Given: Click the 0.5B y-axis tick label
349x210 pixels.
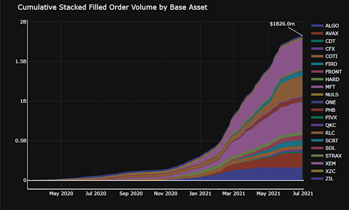Looking at the screenshot, I should 21,141.
